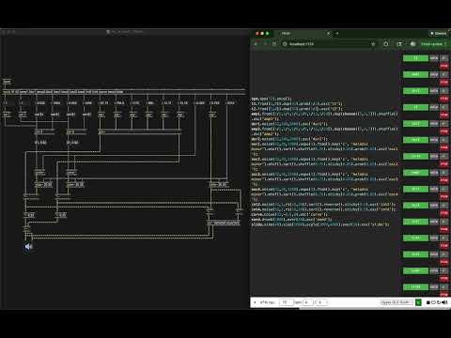This screenshot has height=338, width=451.
Task: Remove the t1 pattern with its x button
Action: pos(443,58)
